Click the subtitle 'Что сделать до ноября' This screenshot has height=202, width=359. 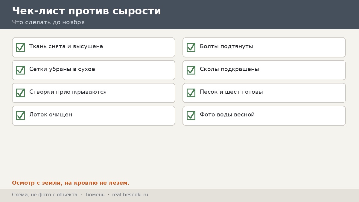click(x=48, y=22)
